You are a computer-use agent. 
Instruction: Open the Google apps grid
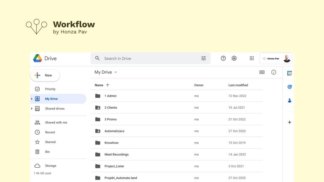pos(251,59)
